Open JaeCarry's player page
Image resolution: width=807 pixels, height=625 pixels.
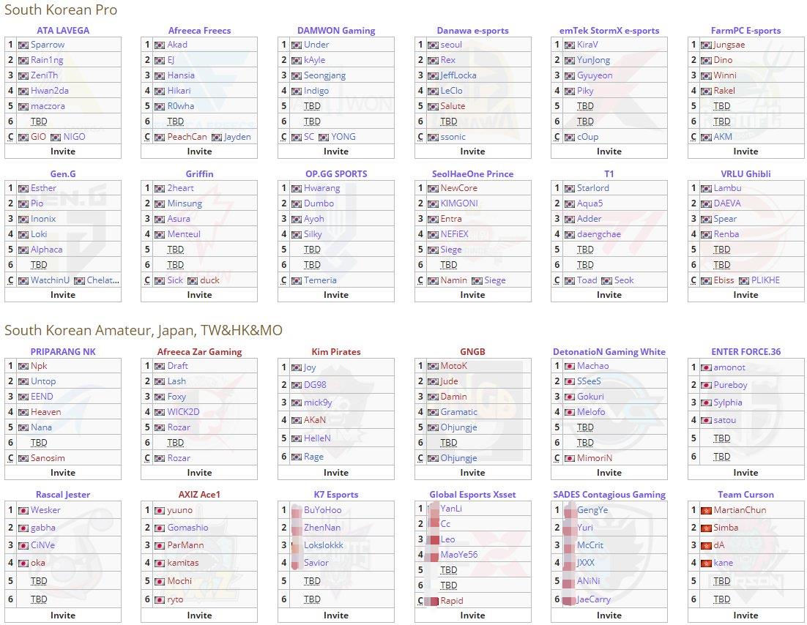tap(594, 599)
